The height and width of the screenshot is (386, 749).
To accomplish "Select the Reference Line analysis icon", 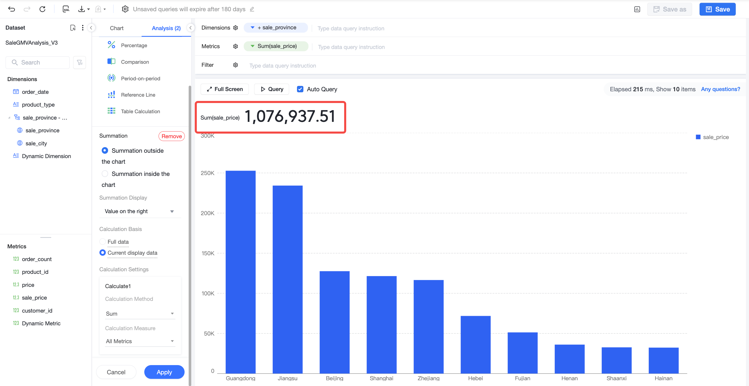I will point(111,95).
